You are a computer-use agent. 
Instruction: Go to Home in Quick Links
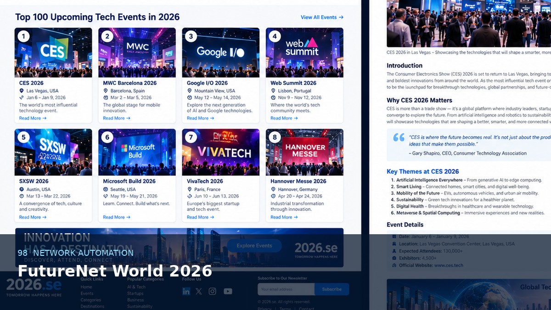(x=86, y=287)
